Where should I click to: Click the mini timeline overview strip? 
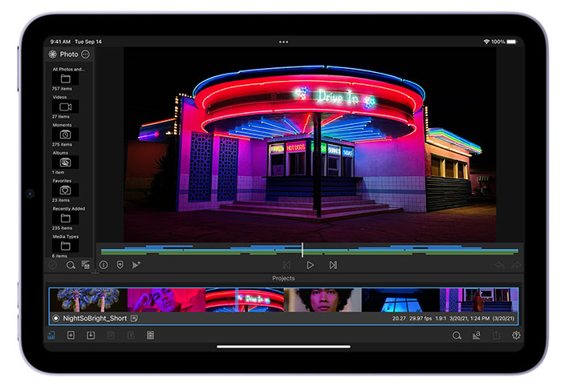click(310, 250)
